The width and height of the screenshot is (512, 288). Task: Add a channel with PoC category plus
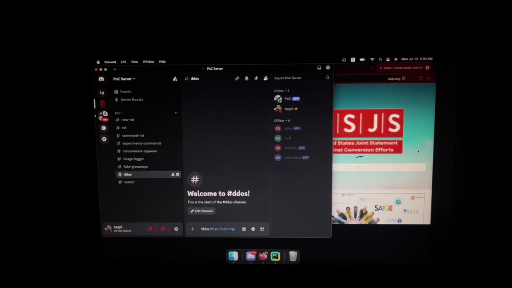click(176, 113)
